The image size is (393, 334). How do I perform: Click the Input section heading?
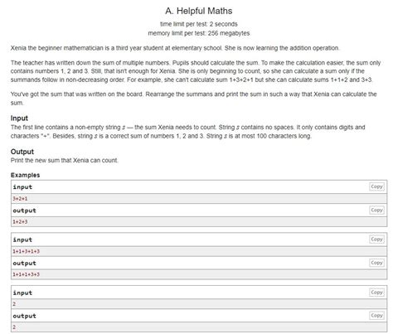point(19,119)
